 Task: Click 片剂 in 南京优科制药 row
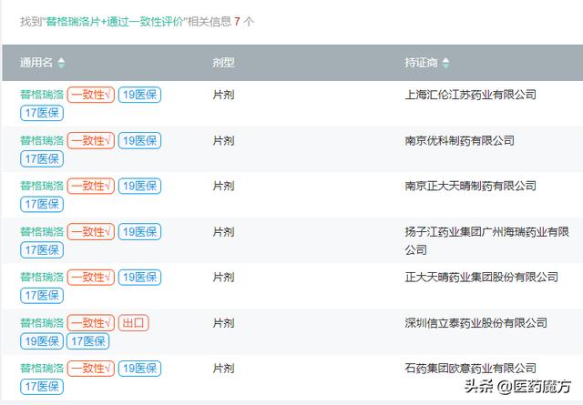click(223, 140)
